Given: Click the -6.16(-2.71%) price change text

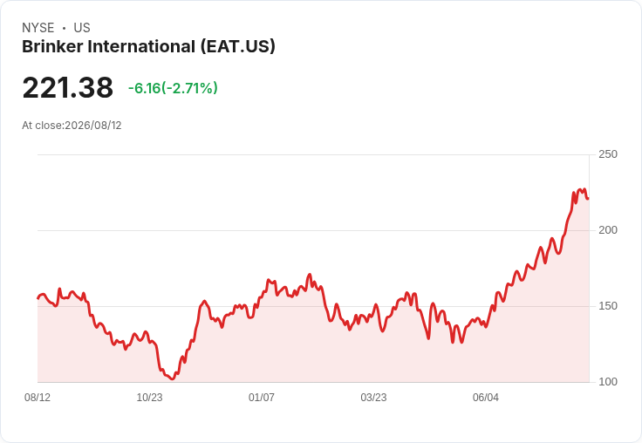Looking at the screenshot, I should point(173,88).
